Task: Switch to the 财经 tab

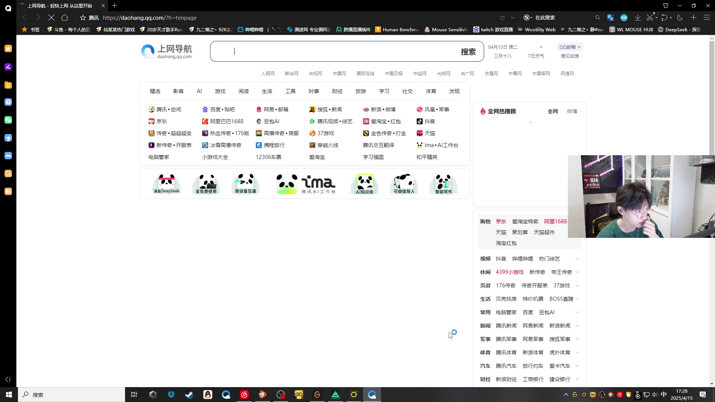Action: point(337,91)
